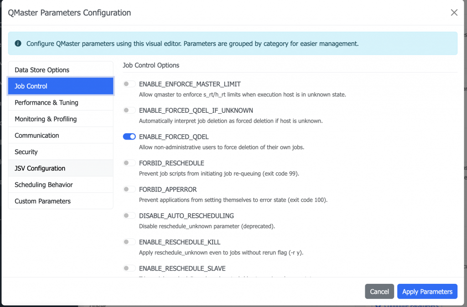Toggle ENABLE_RESCHEDULE_KILL on
The image size is (467, 307).
[130, 242]
